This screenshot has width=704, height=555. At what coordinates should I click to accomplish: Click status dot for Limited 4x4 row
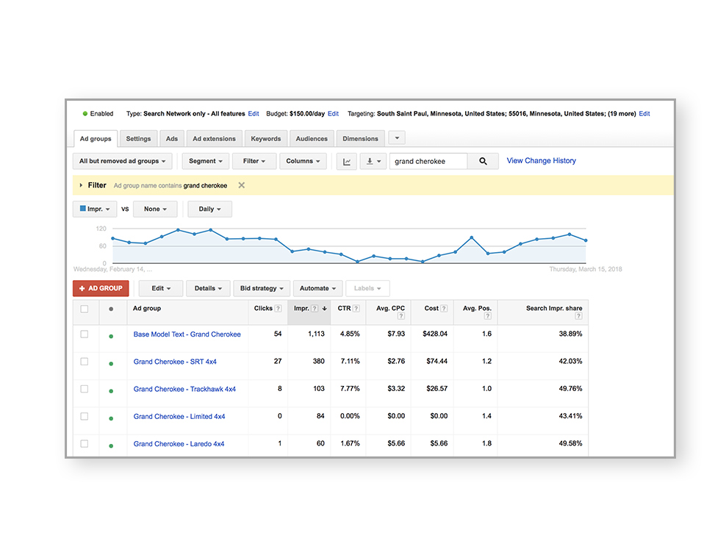[x=111, y=418]
